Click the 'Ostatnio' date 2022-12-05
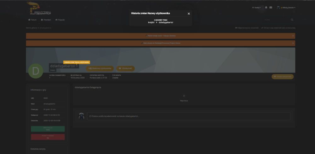The width and height of the screenshot is (315, 154). pos(52,121)
